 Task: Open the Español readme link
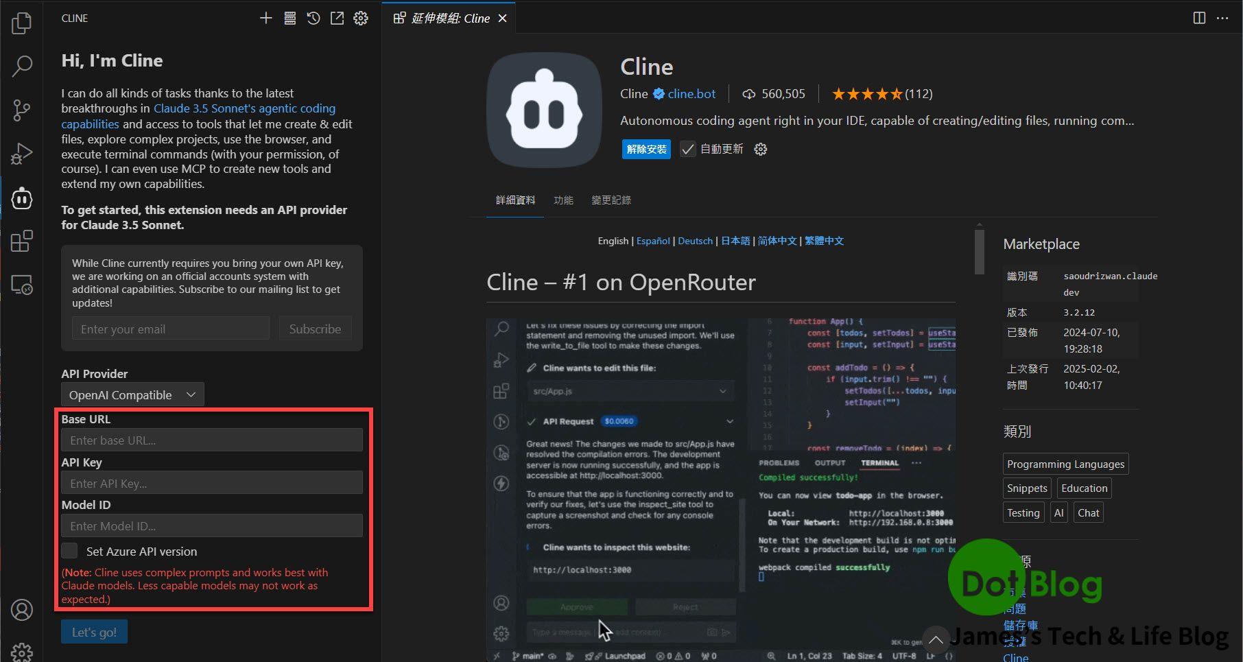coord(653,241)
